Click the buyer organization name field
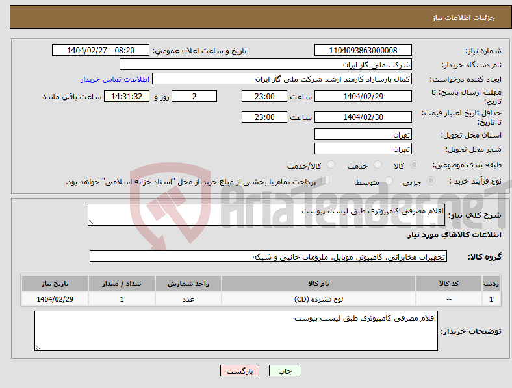Screen dimensions: 512x388 (x=266, y=64)
